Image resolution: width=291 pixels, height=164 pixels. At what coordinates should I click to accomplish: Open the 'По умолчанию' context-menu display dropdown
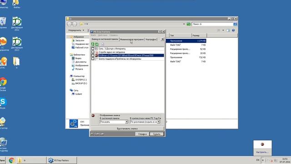pyautogui.click(x=159, y=122)
